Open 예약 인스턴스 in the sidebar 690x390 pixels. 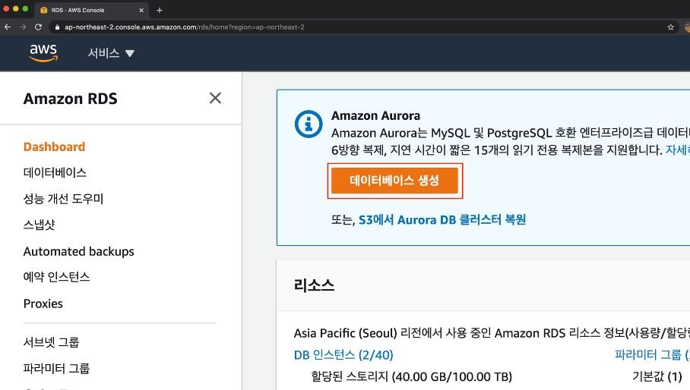tap(57, 277)
